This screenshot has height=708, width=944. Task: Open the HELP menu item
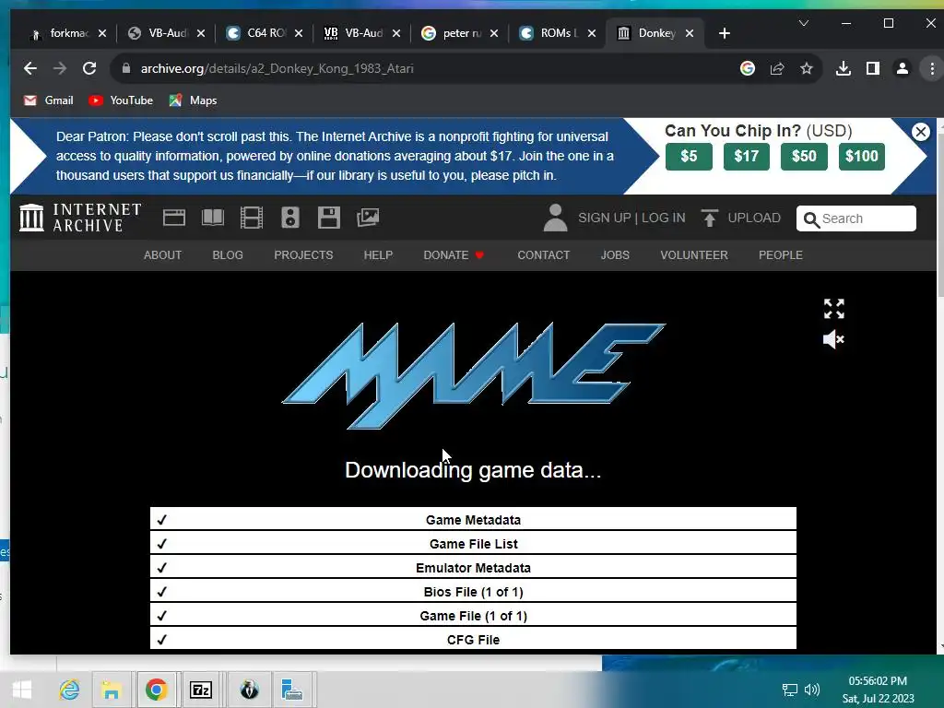378,255
